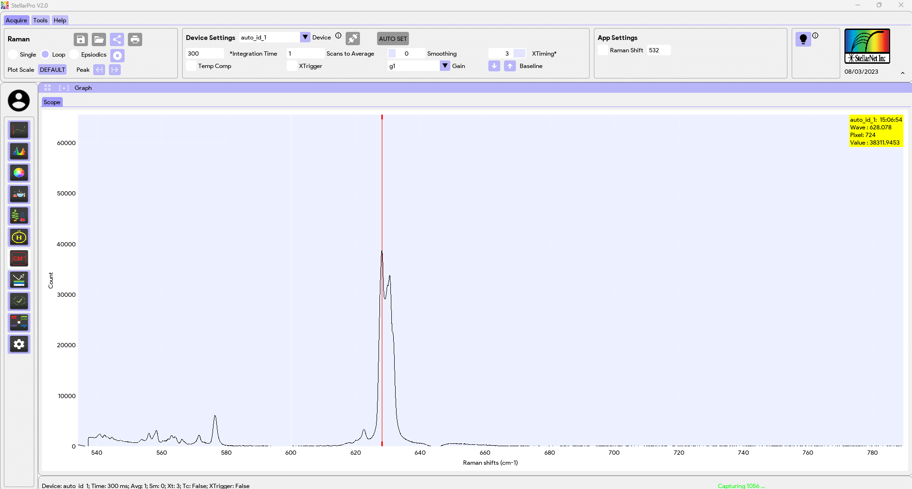This screenshot has height=489, width=912.
Task: Open the flow diagram sidebar icon
Action: [x=19, y=323]
